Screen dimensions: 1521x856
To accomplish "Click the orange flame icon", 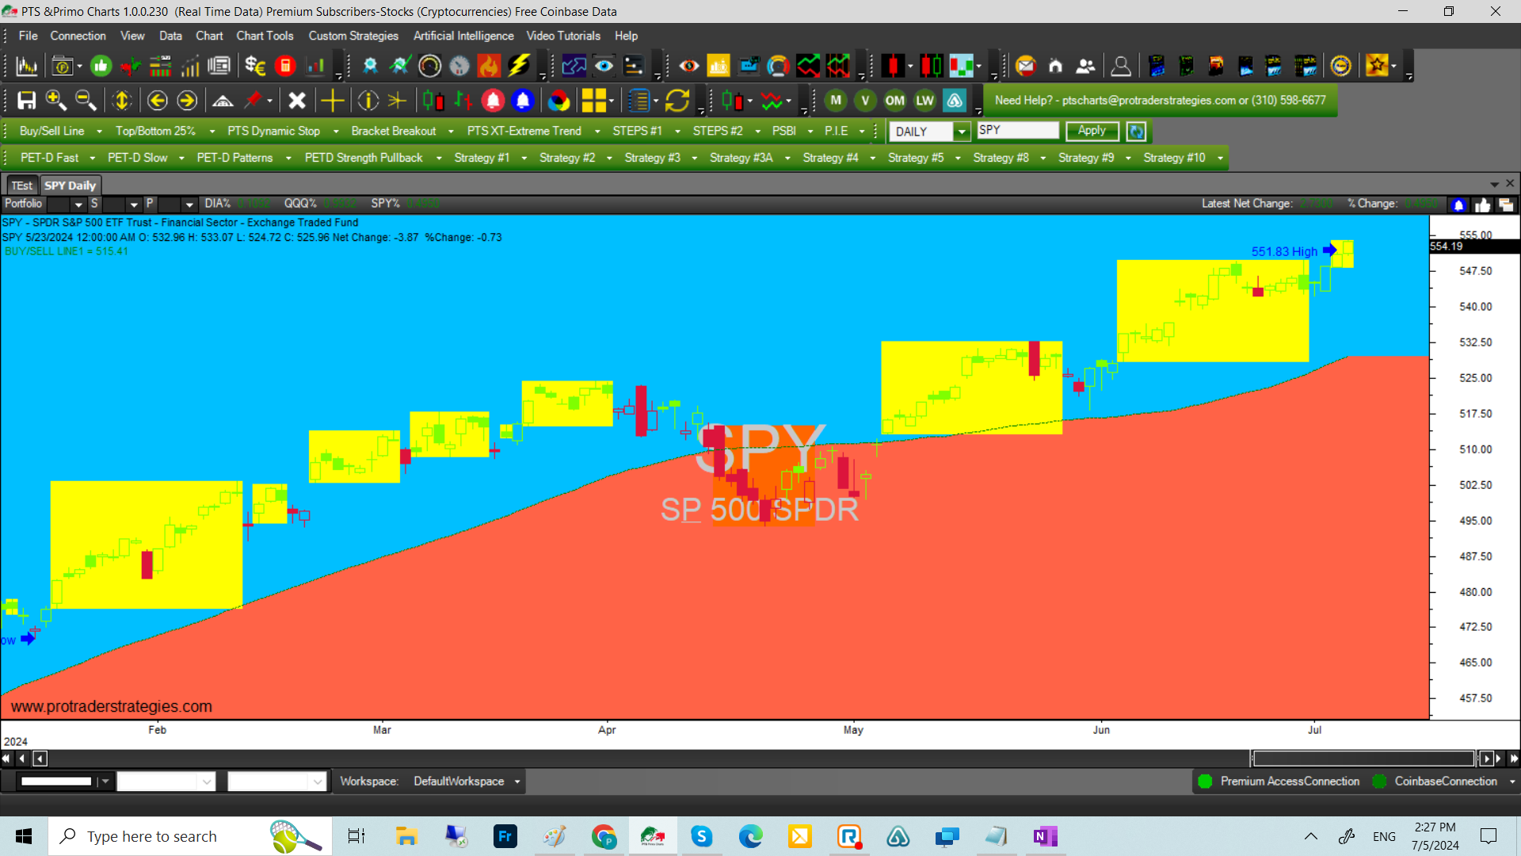I will pyautogui.click(x=490, y=66).
